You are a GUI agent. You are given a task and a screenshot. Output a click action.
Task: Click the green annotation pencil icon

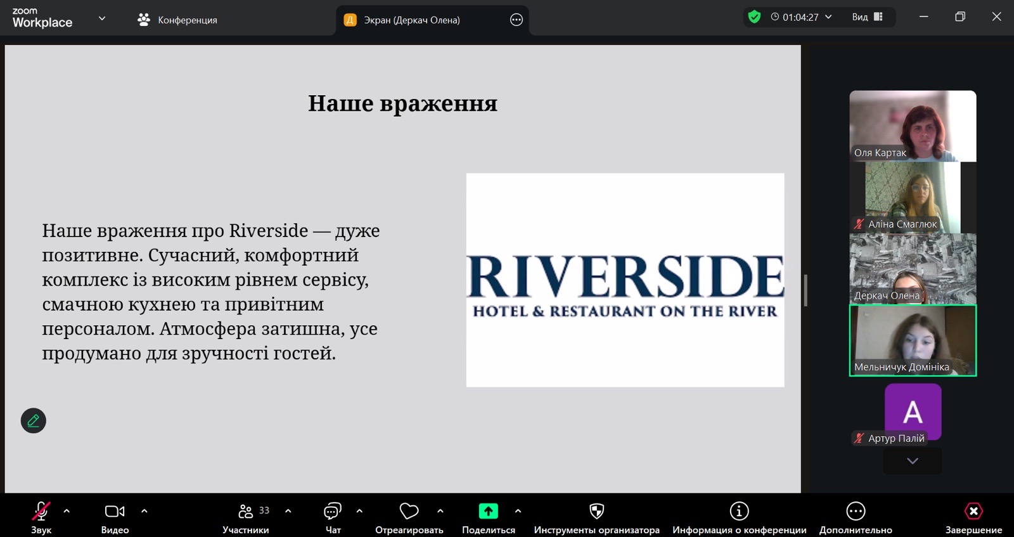tap(34, 420)
